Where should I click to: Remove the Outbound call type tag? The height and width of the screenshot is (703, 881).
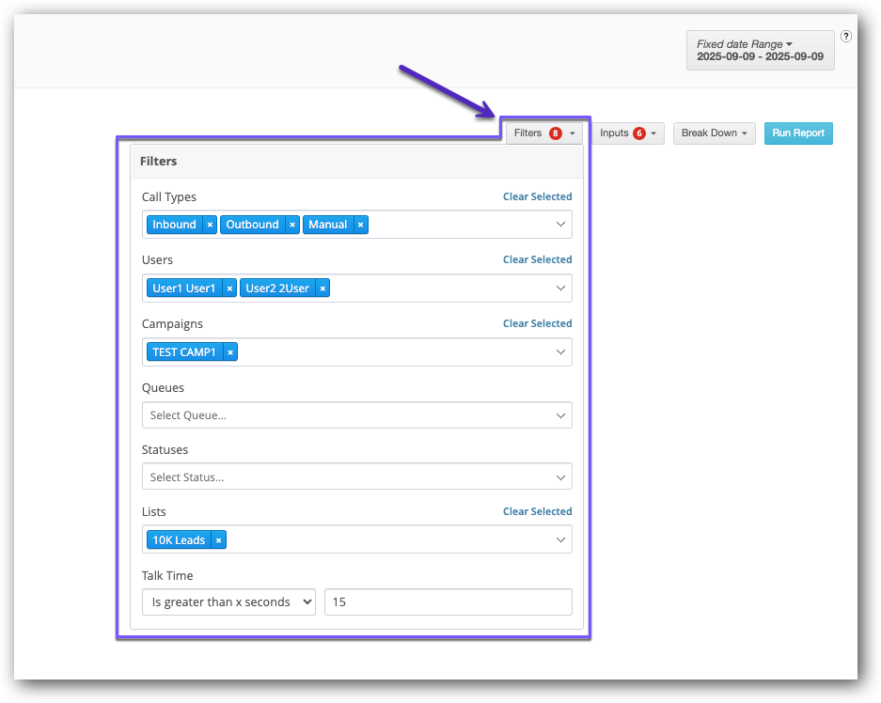coord(292,225)
